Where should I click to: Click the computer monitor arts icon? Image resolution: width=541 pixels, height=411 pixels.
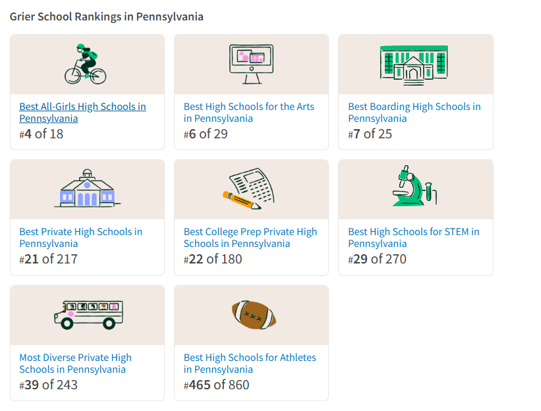pyautogui.click(x=251, y=64)
